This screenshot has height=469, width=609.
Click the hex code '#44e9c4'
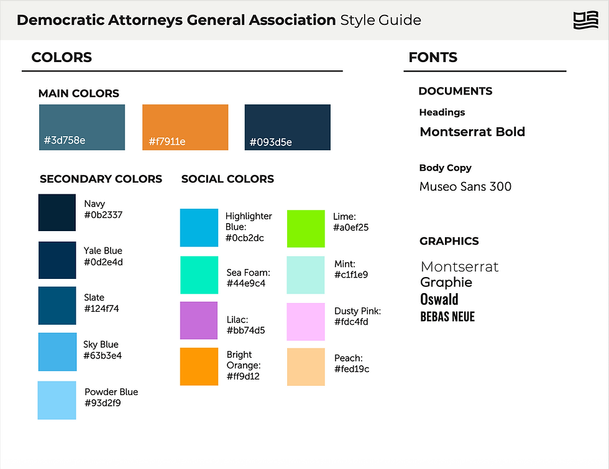click(246, 283)
